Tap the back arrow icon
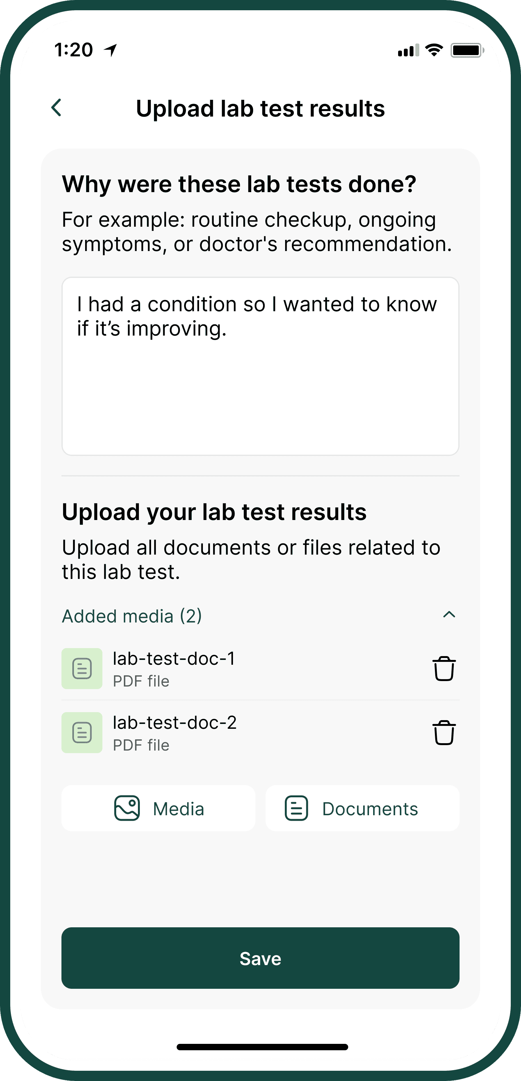The image size is (521, 1081). pyautogui.click(x=57, y=108)
